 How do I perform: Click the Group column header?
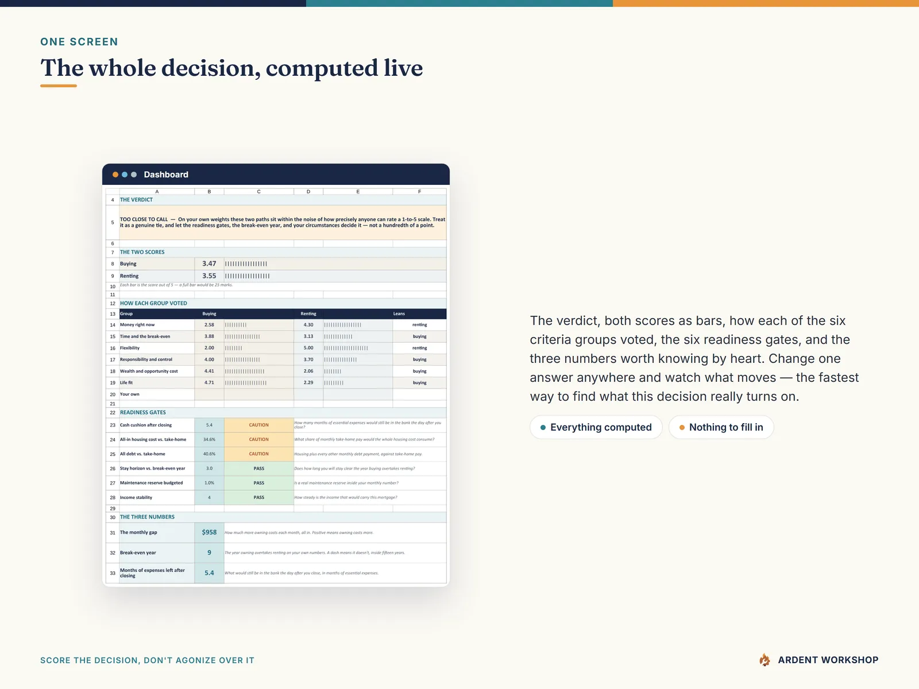(126, 313)
